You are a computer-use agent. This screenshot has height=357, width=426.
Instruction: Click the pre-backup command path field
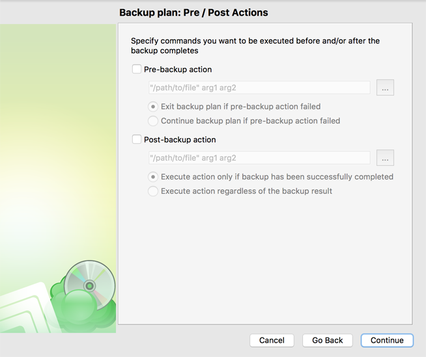click(259, 88)
